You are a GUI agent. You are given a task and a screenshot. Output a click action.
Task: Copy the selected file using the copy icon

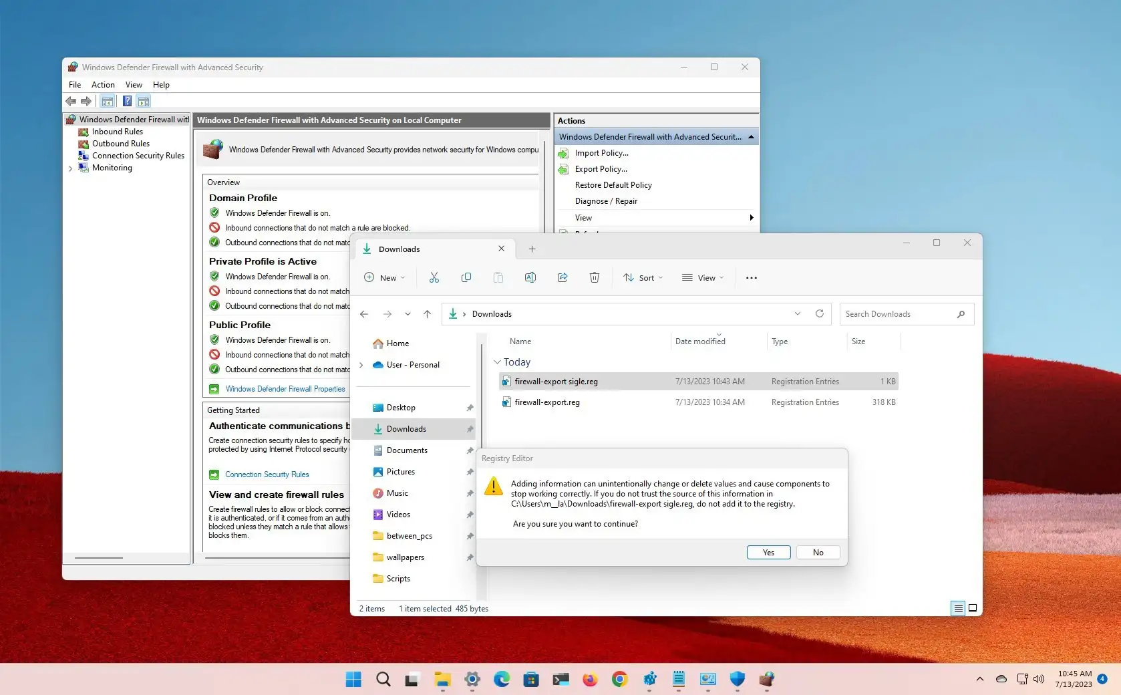pos(466,277)
